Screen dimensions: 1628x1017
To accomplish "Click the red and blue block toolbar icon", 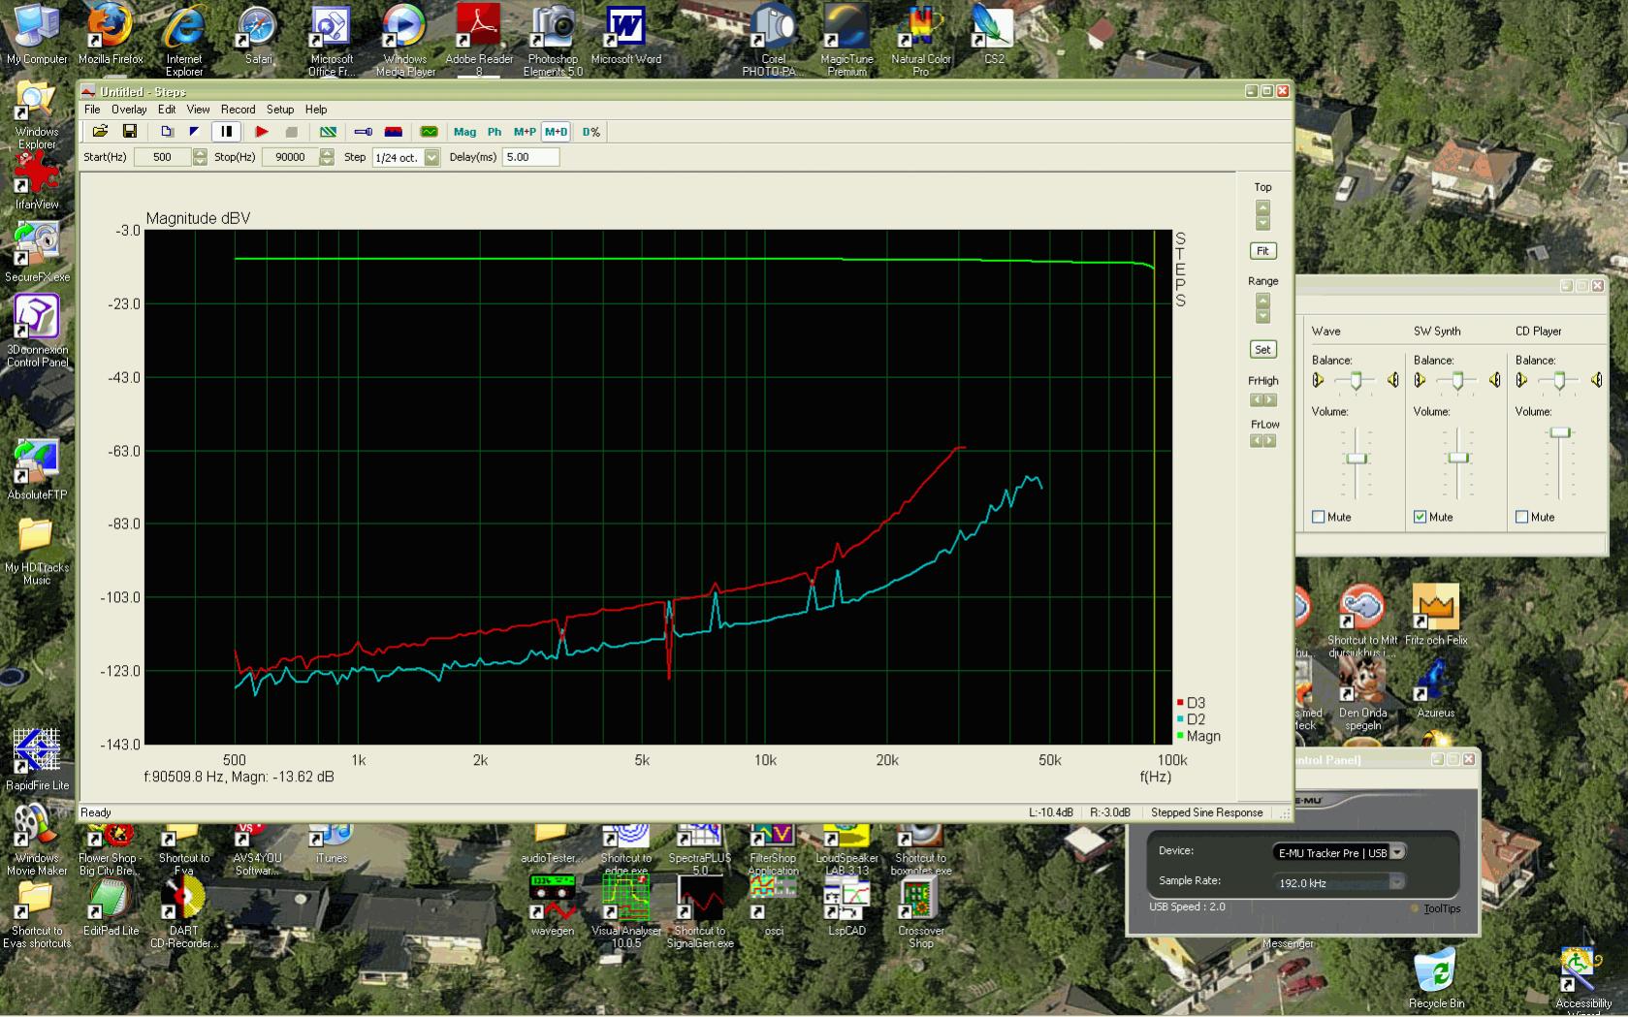I will pos(394,132).
